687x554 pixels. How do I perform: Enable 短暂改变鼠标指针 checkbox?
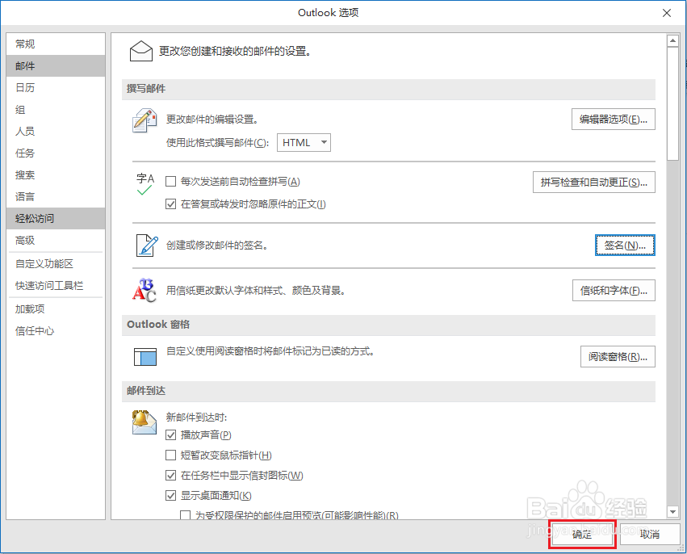(x=171, y=455)
